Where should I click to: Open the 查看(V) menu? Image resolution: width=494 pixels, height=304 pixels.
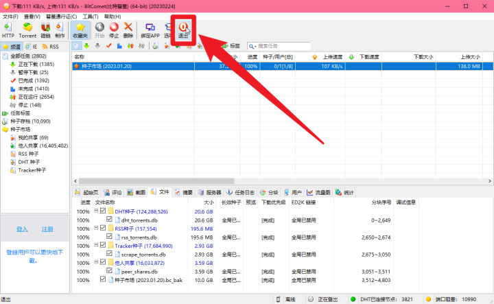[32, 16]
